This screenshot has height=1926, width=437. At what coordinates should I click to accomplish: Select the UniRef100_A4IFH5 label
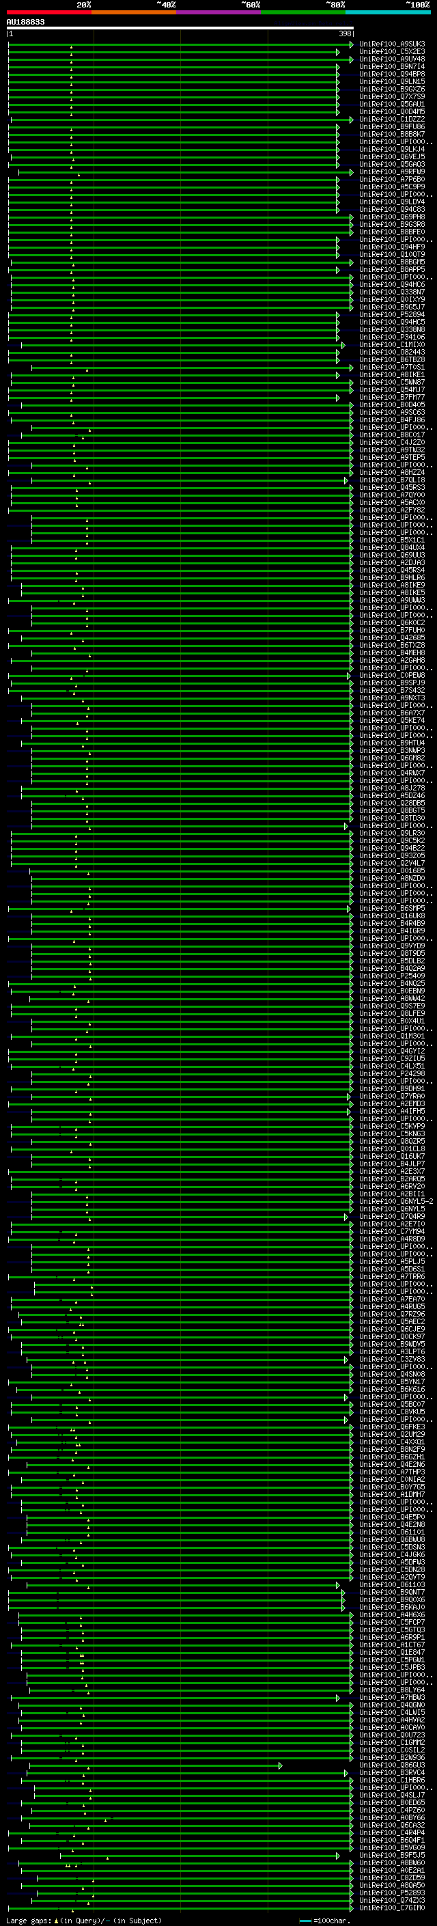click(x=392, y=1111)
